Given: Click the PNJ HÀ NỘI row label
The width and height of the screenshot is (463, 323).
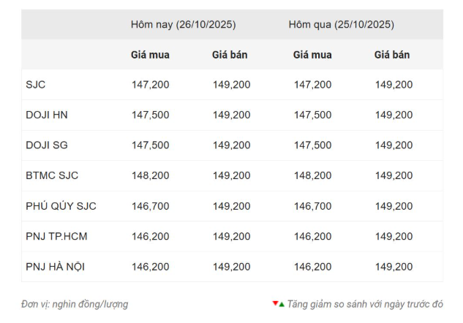Looking at the screenshot, I should tap(55, 267).
